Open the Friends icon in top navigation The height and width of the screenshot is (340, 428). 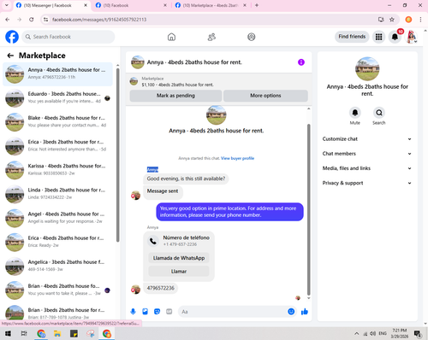point(211,37)
